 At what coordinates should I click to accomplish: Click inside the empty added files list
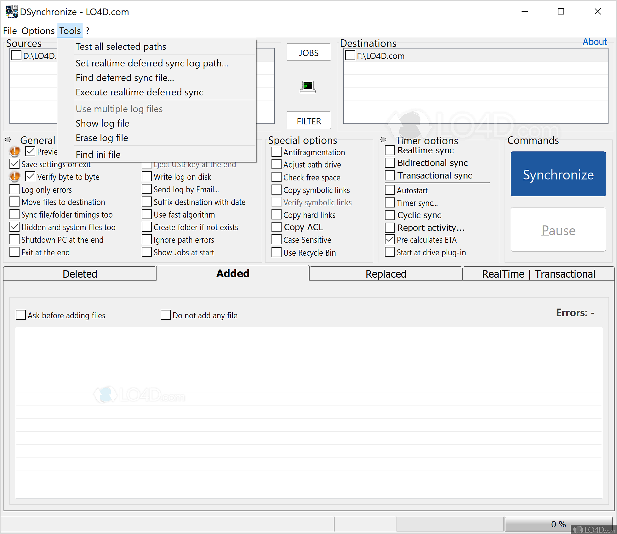pyautogui.click(x=309, y=412)
